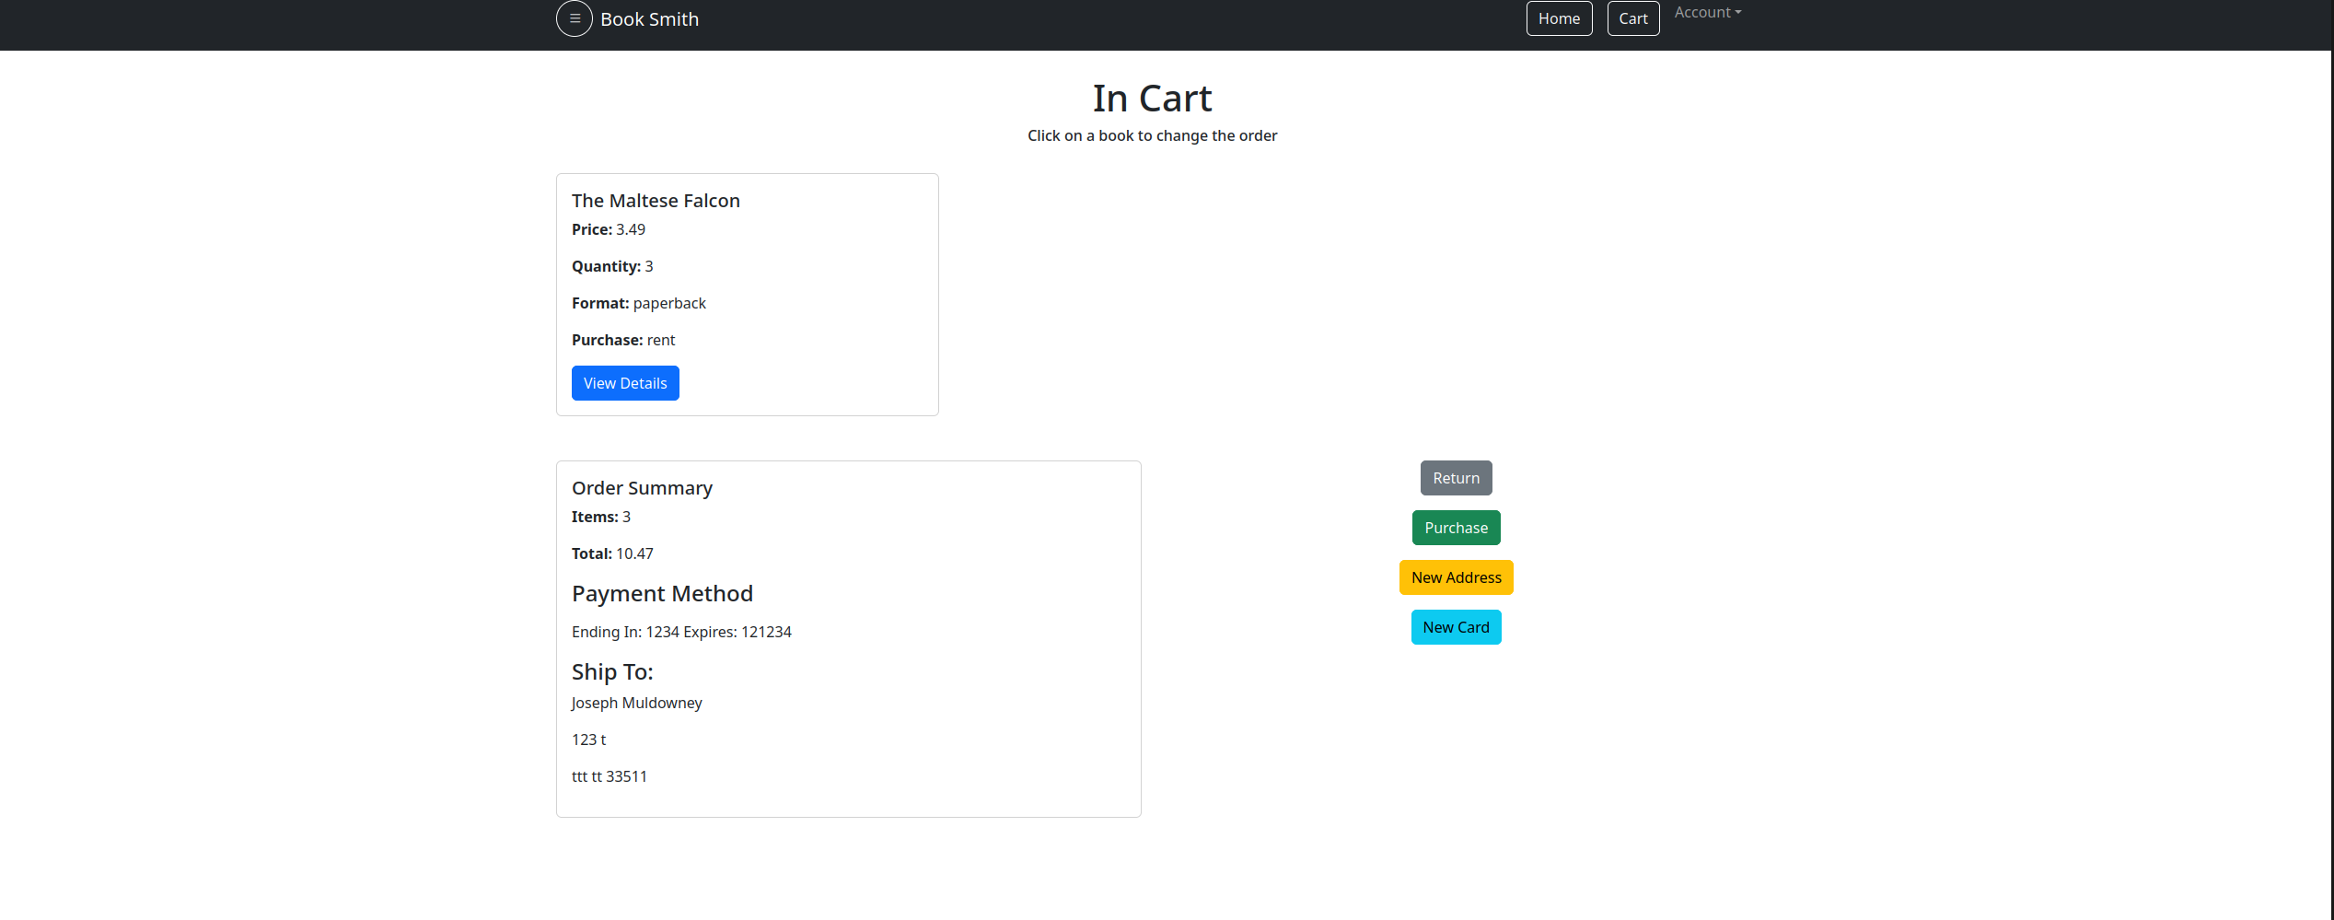Click the Order Summary heading
The image size is (2334, 920).
[642, 488]
